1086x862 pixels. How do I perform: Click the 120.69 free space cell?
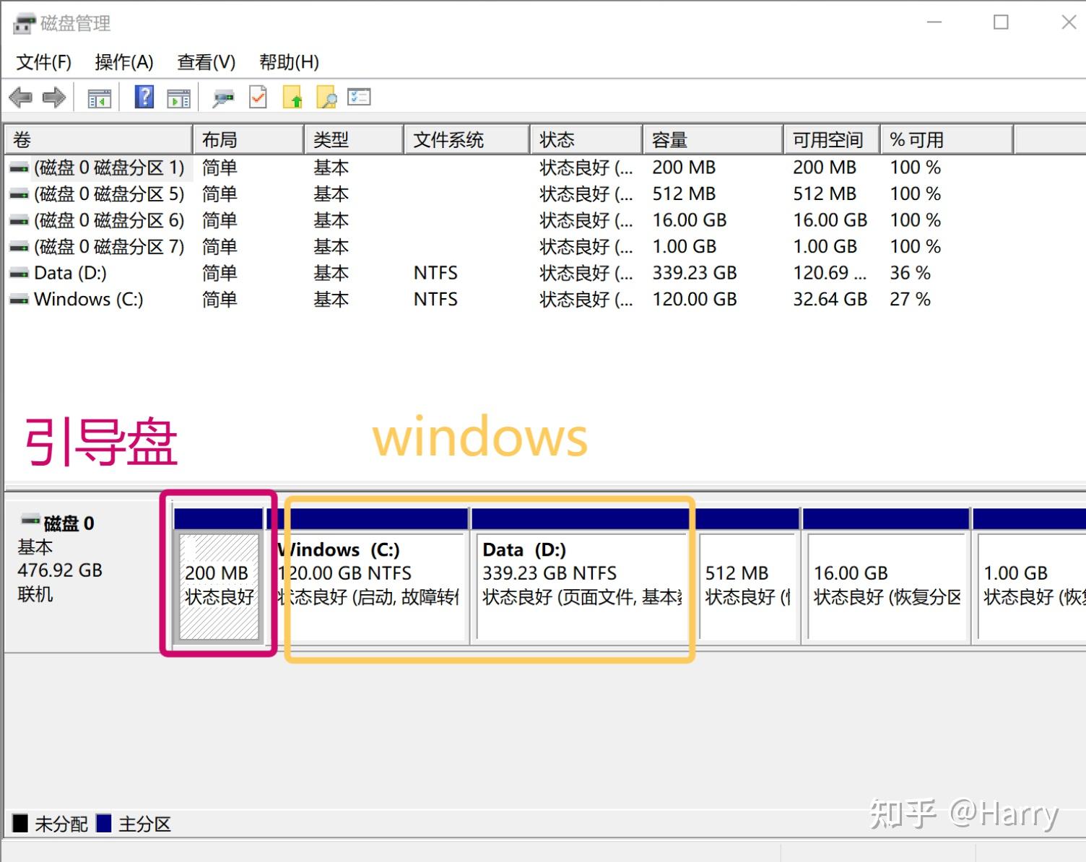830,274
